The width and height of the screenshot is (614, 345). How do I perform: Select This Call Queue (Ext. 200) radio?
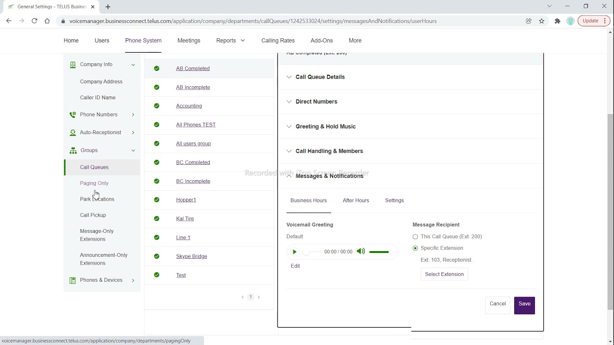[x=415, y=237]
